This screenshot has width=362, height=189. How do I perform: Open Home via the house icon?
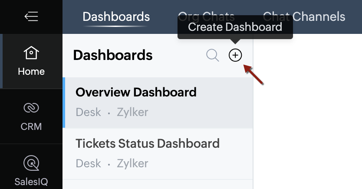31,53
